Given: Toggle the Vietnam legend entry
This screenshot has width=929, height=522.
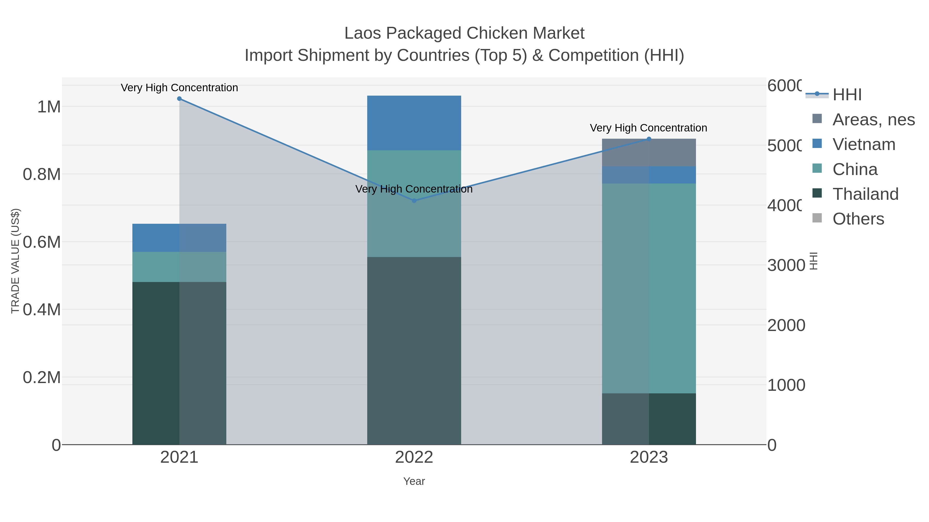Looking at the screenshot, I should tap(854, 144).
